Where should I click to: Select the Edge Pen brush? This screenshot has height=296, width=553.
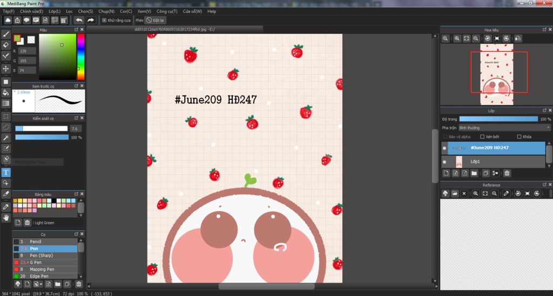(45, 276)
